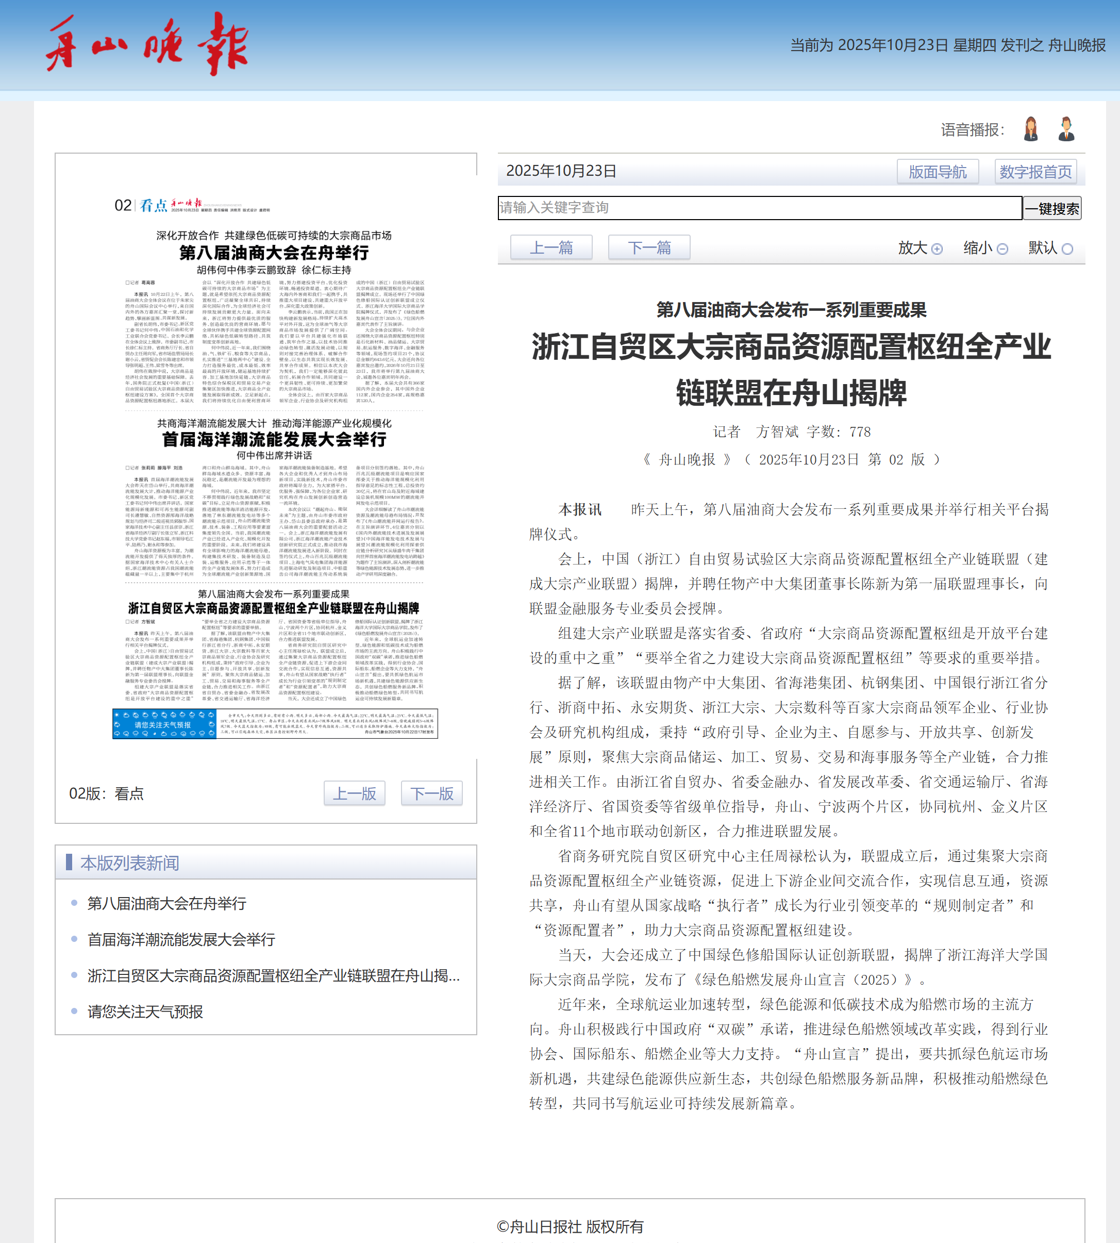Image resolution: width=1120 pixels, height=1243 pixels.
Task: Open 请您关注天气预报 list item
Action: click(145, 1012)
